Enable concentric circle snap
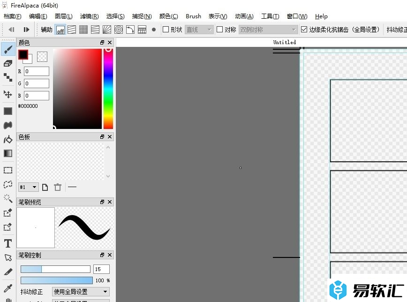Screen dimensions: 407x302 click(118, 30)
